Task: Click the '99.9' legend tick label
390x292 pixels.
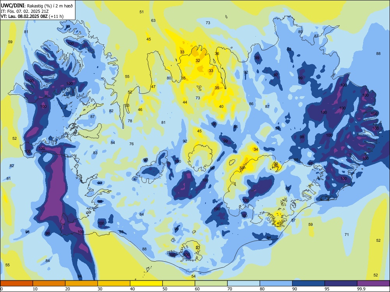Action: (x=361, y=289)
